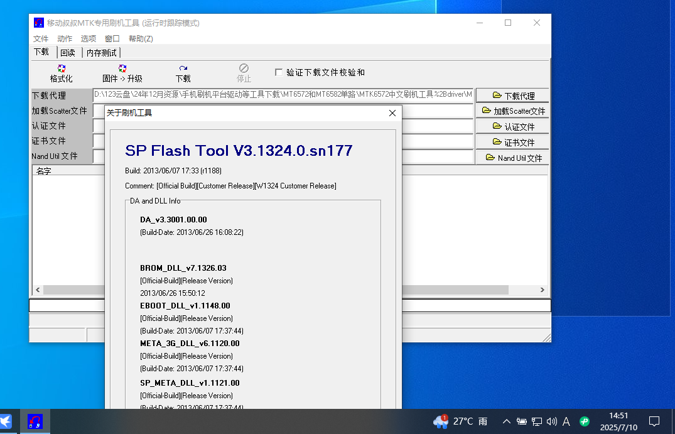Open the notification center icon
Screen dimensions: 675x434
click(x=654, y=421)
